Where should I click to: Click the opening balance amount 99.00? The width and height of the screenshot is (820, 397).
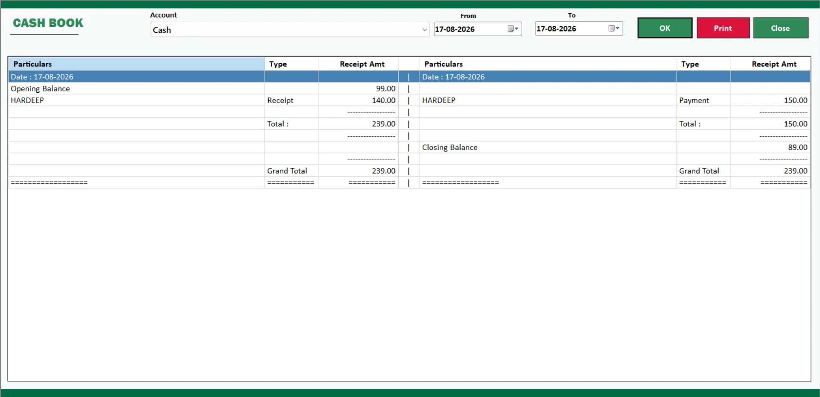coord(385,88)
